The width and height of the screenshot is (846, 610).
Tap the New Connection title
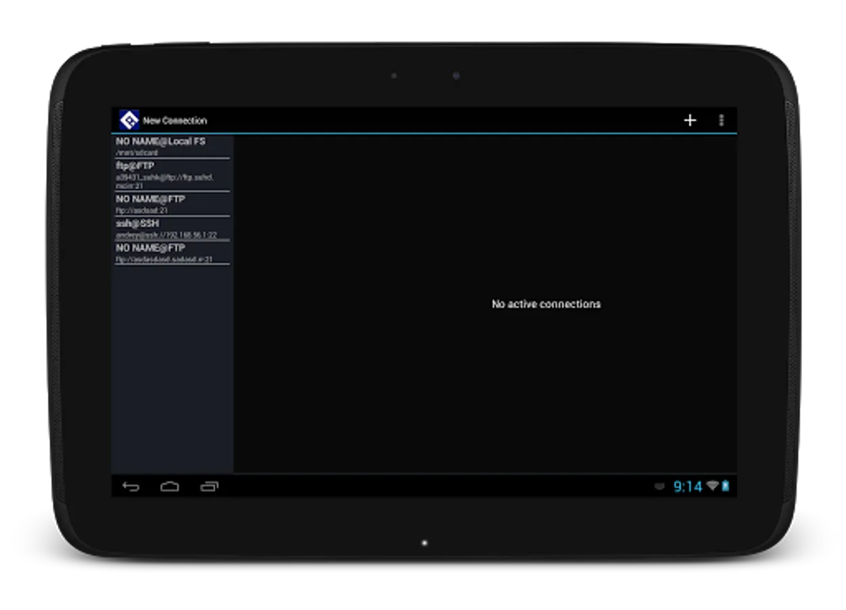tap(175, 121)
